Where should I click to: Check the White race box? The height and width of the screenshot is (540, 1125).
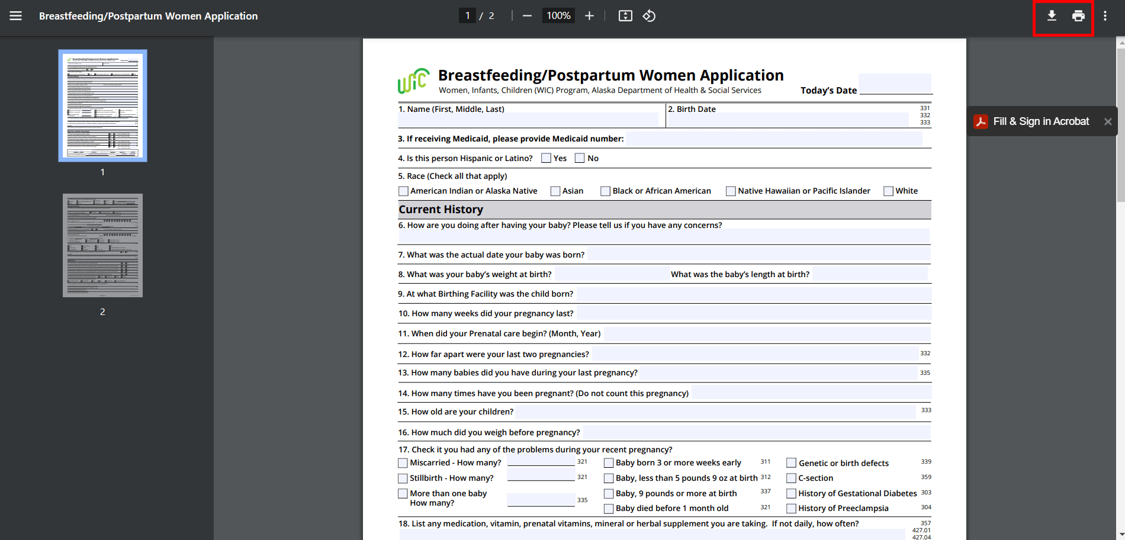click(x=888, y=191)
